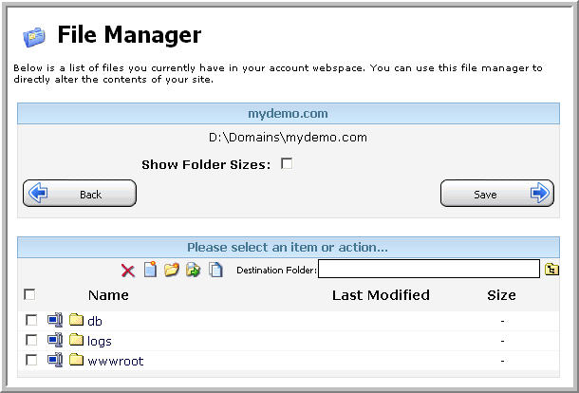The image size is (579, 393).
Task: Click the permissions icon next to wwwroot
Action: point(55,360)
